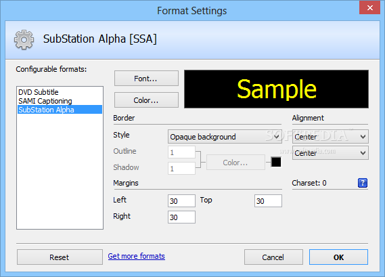The width and height of the screenshot is (385, 277).
Task: Close the Format Settings dialog
Action: tap(370, 8)
